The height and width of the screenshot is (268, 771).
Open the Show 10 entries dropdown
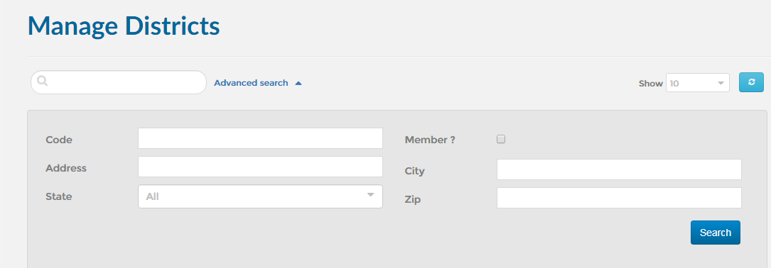pyautogui.click(x=698, y=83)
